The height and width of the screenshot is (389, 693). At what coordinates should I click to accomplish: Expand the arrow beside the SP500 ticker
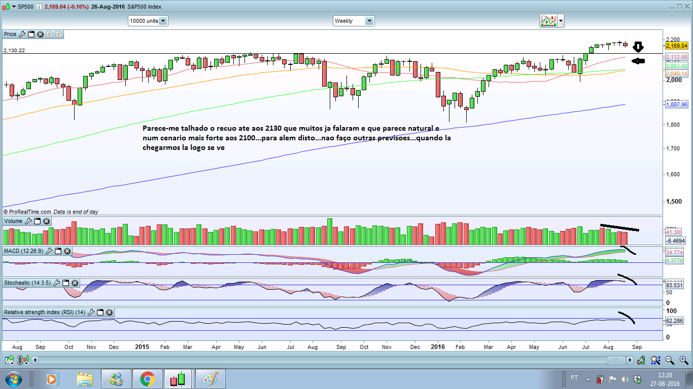[13, 7]
